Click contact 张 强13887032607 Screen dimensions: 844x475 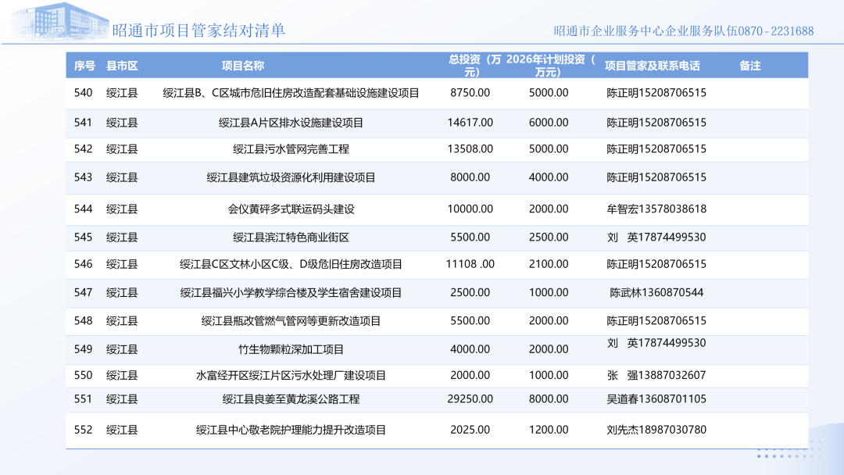[x=656, y=375]
